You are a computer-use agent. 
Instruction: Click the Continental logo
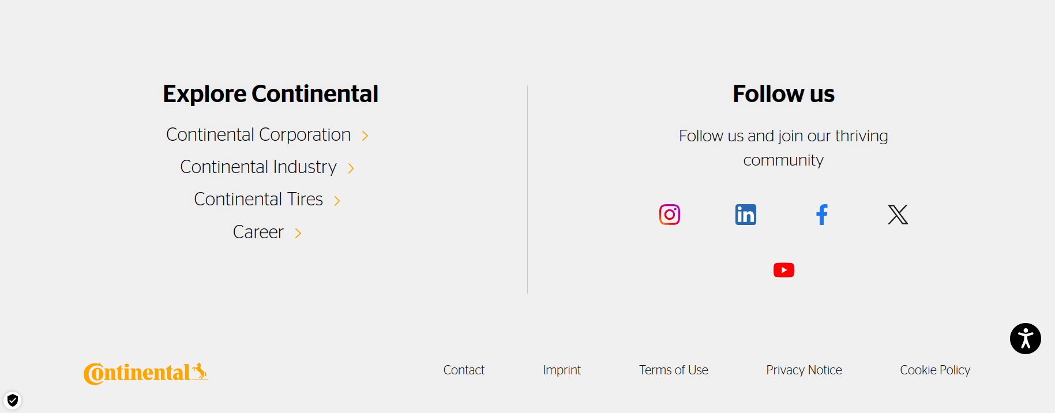pos(145,373)
